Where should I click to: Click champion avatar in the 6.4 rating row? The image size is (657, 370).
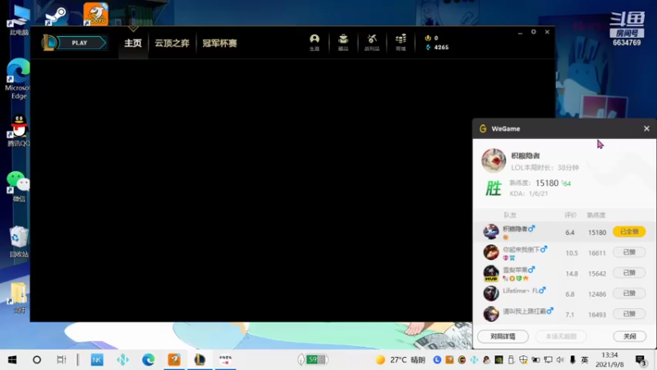pyautogui.click(x=490, y=232)
